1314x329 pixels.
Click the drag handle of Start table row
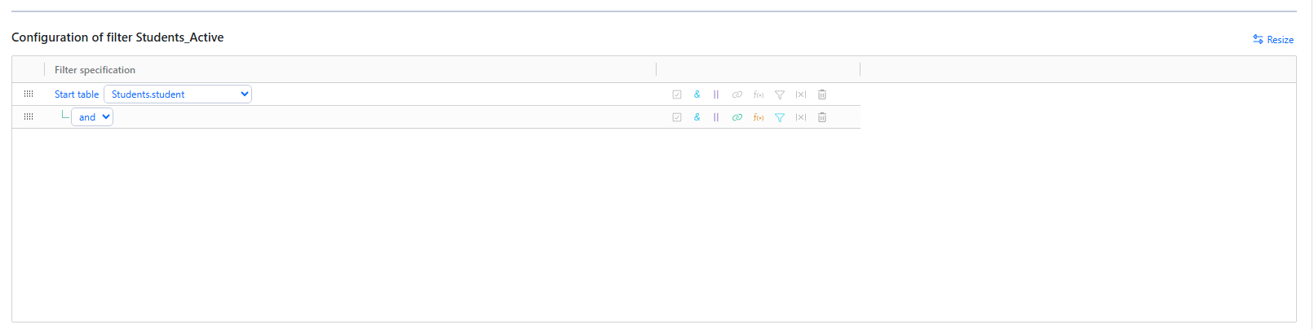pyautogui.click(x=29, y=94)
